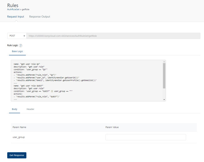This screenshot has height=162, width=204.
Task: Open the AuthRuleSet breadcrumb link
Action: (x=13, y=9)
